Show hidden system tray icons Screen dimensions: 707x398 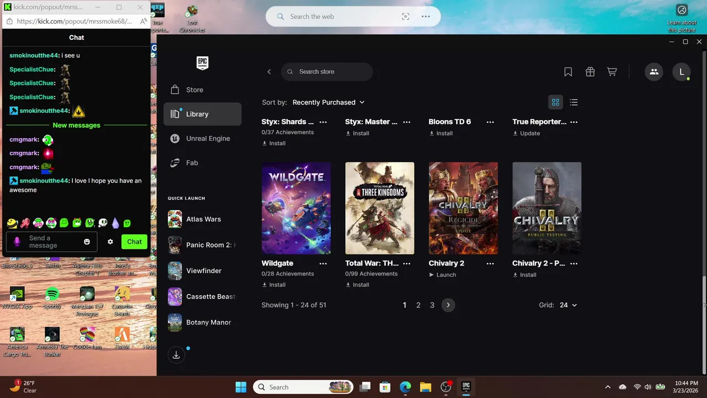pyautogui.click(x=608, y=387)
